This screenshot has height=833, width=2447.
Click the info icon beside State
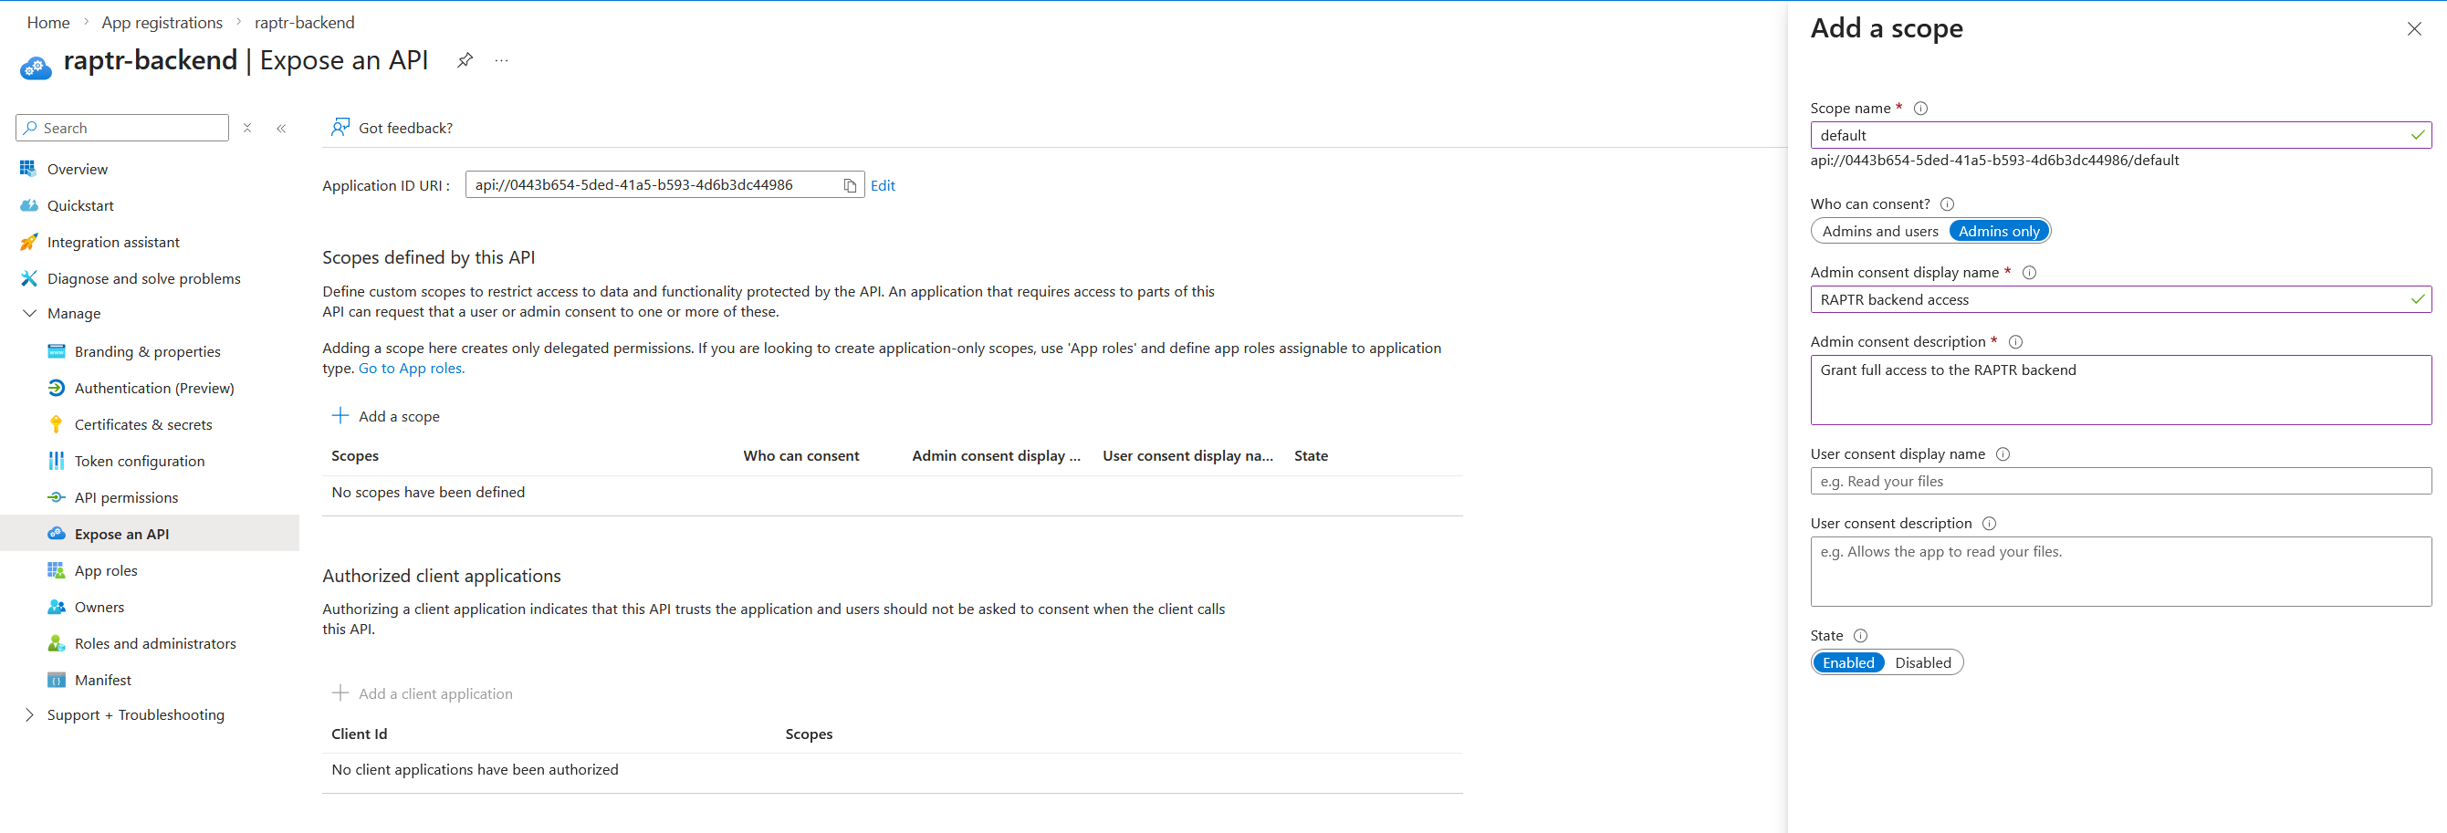1860,635
